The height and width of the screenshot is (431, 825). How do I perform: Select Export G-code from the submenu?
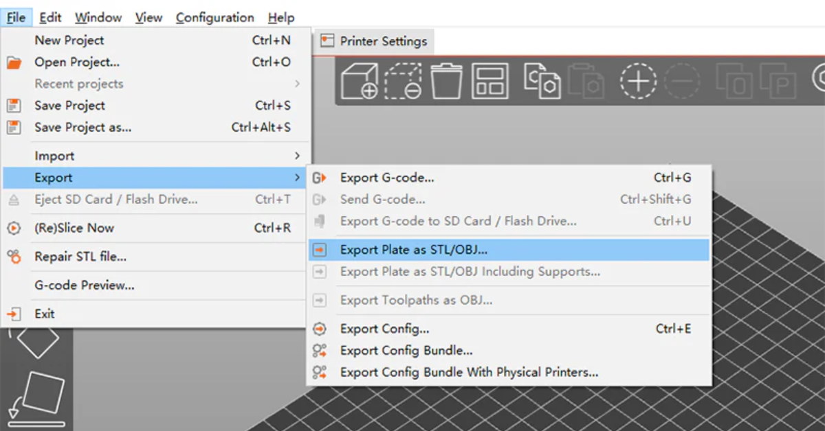click(x=387, y=178)
